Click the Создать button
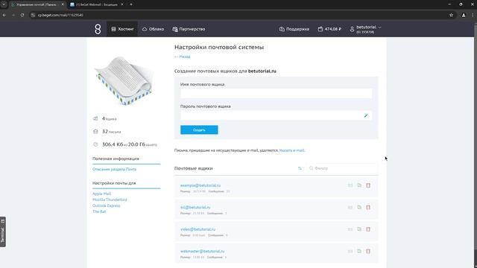477x268 pixels. 199,130
